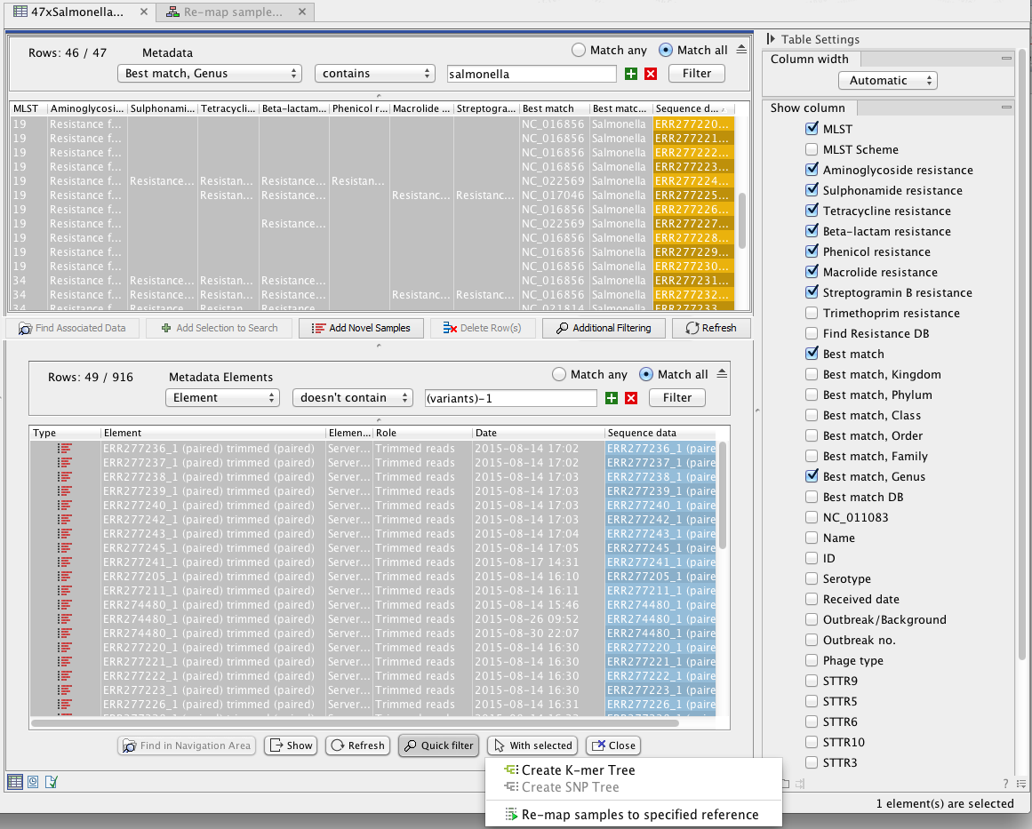Viewport: 1032px width, 829px height.
Task: Select Re-map samples to specified reference
Action: 639,814
